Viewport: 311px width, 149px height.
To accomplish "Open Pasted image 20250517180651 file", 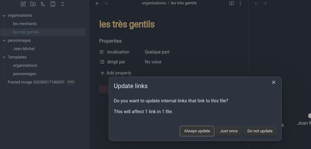I will 36,82.
